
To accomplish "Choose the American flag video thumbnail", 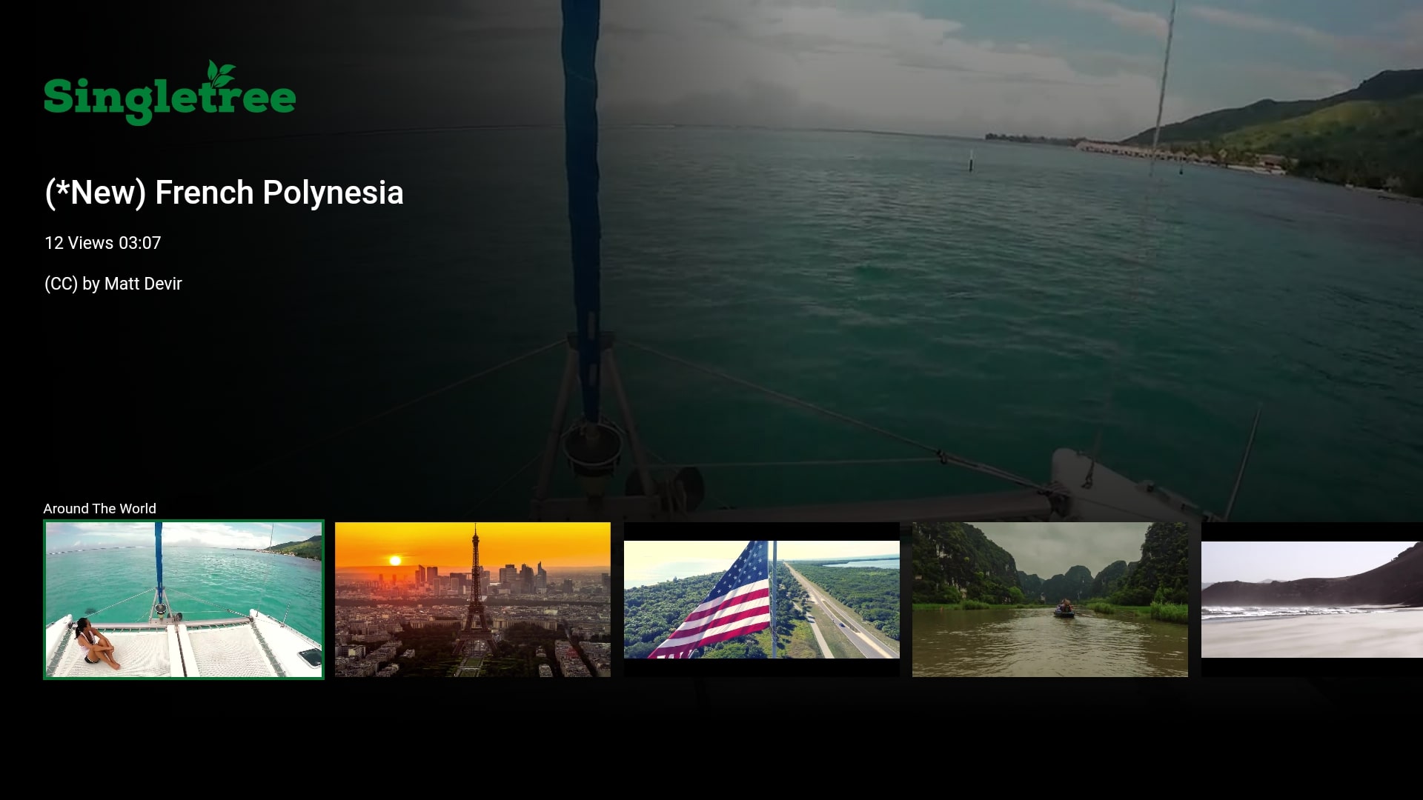I will point(762,599).
